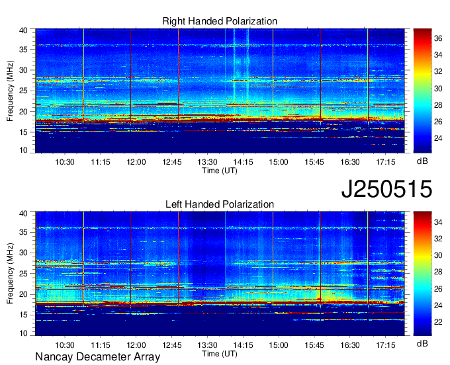The width and height of the screenshot is (450, 365).
Task: Click Time (UT) label under Right Handed plot
Action: click(x=220, y=171)
